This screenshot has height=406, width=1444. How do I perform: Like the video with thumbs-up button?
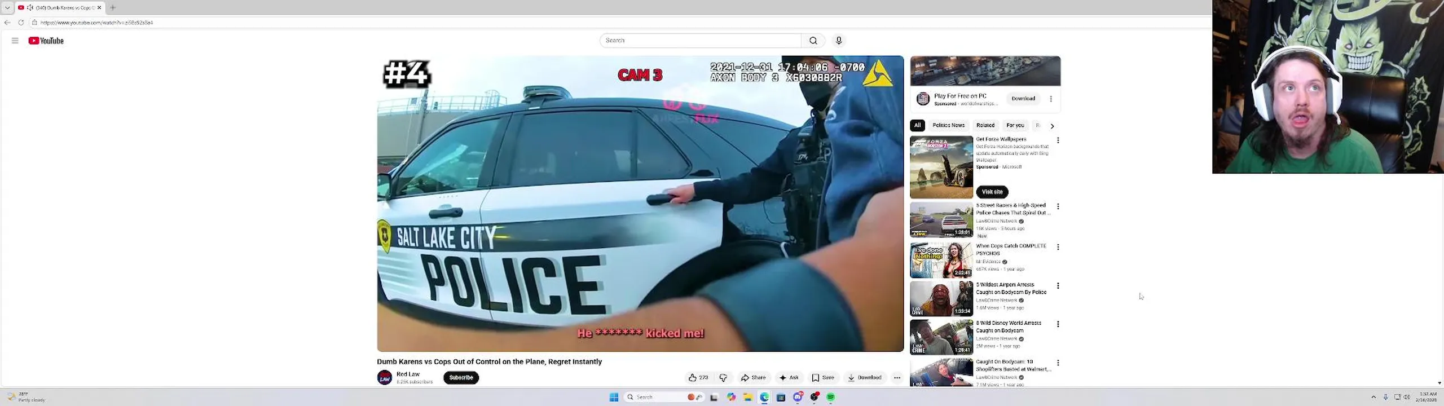(698, 378)
